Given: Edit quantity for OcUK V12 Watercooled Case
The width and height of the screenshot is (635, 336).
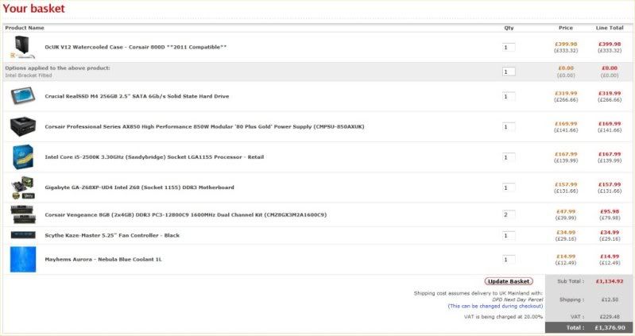Looking at the screenshot, I should [509, 48].
